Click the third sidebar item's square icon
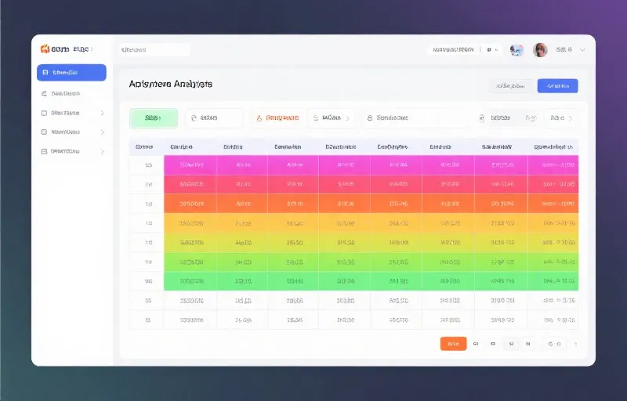The image size is (627, 401). 45,113
